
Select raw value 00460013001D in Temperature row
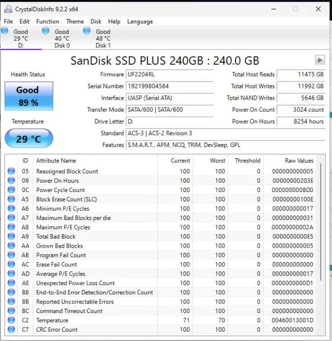pos(293,320)
